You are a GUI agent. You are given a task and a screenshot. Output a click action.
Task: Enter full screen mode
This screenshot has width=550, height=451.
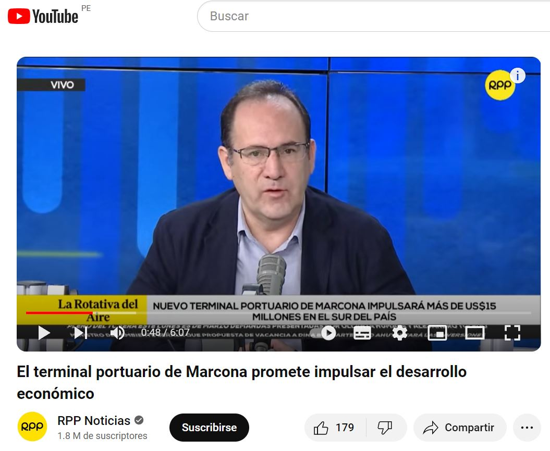(512, 333)
